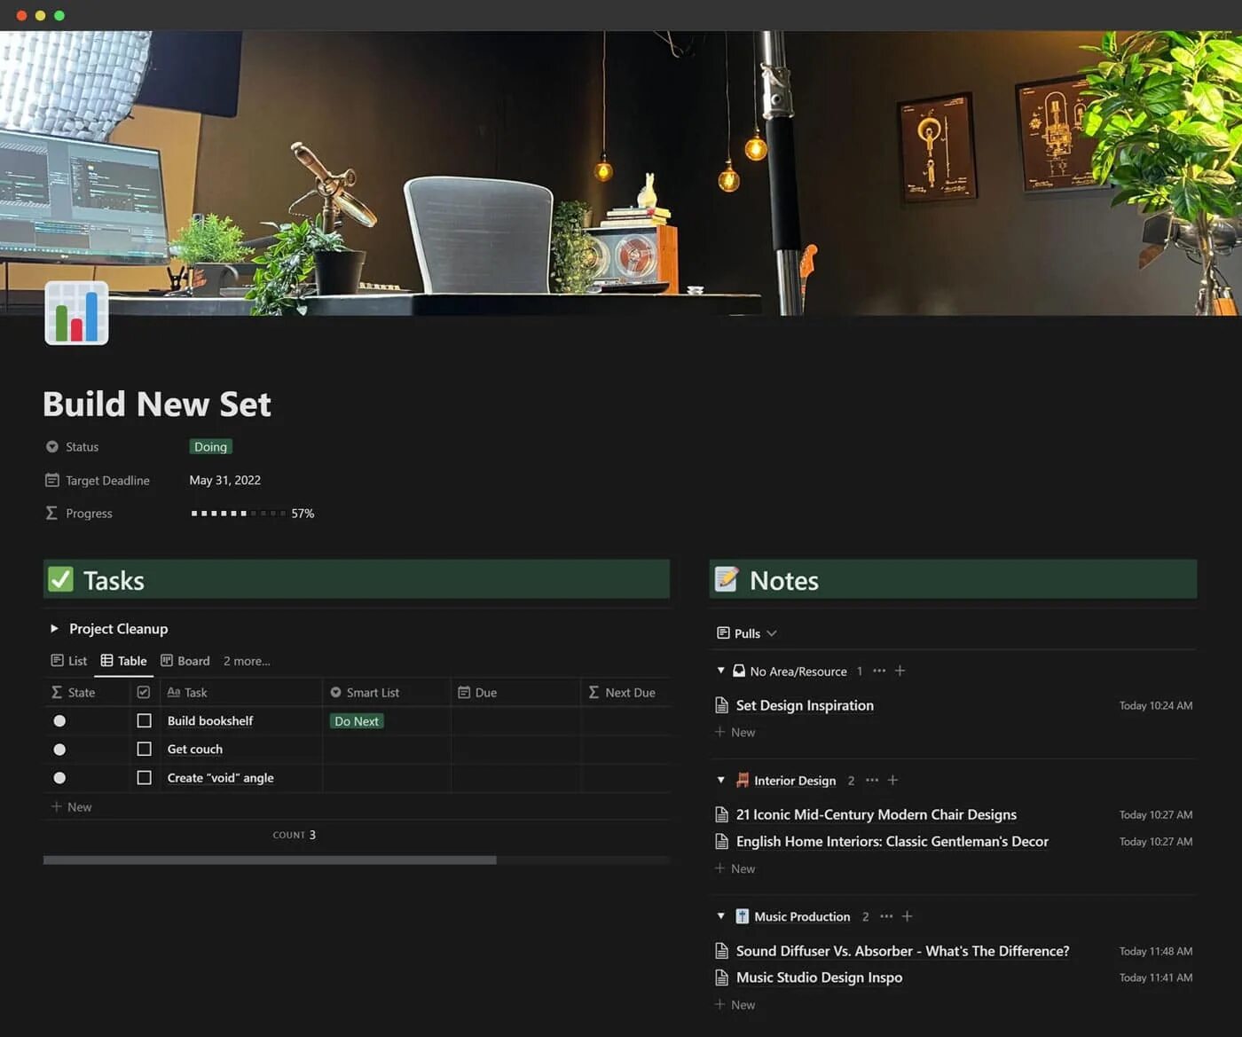Click the Smart List column icon
Viewport: 1242px width, 1037px height.
pos(335,692)
